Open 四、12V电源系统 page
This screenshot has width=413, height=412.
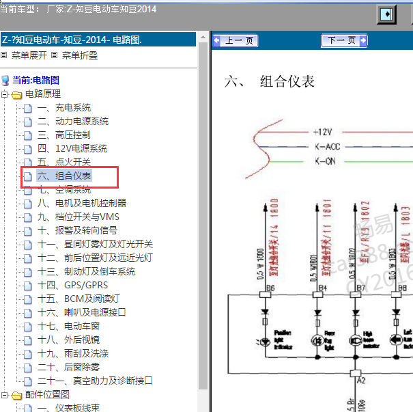(x=72, y=149)
